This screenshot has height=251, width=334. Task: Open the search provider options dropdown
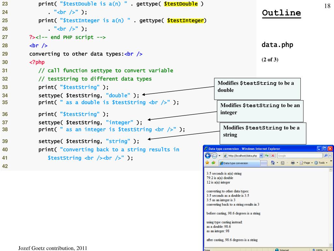click(330, 156)
